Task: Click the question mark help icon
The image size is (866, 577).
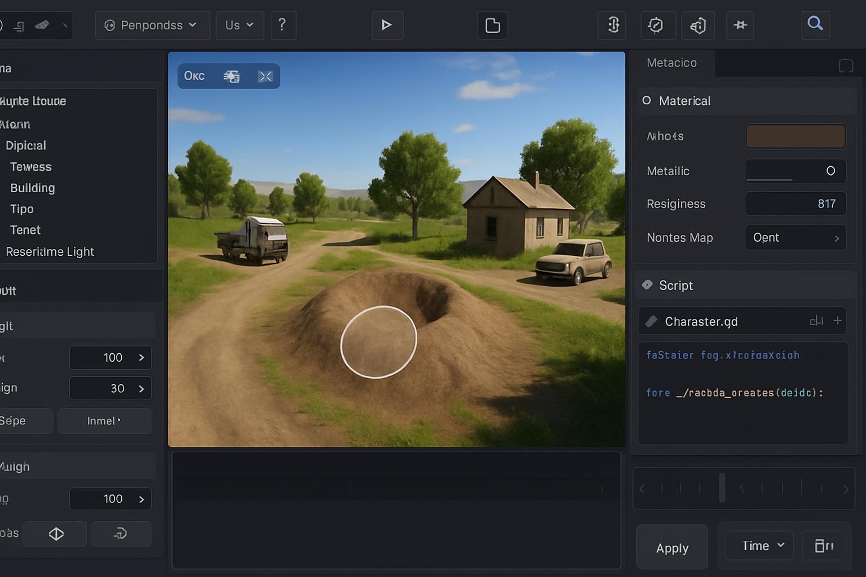Action: pyautogui.click(x=282, y=25)
